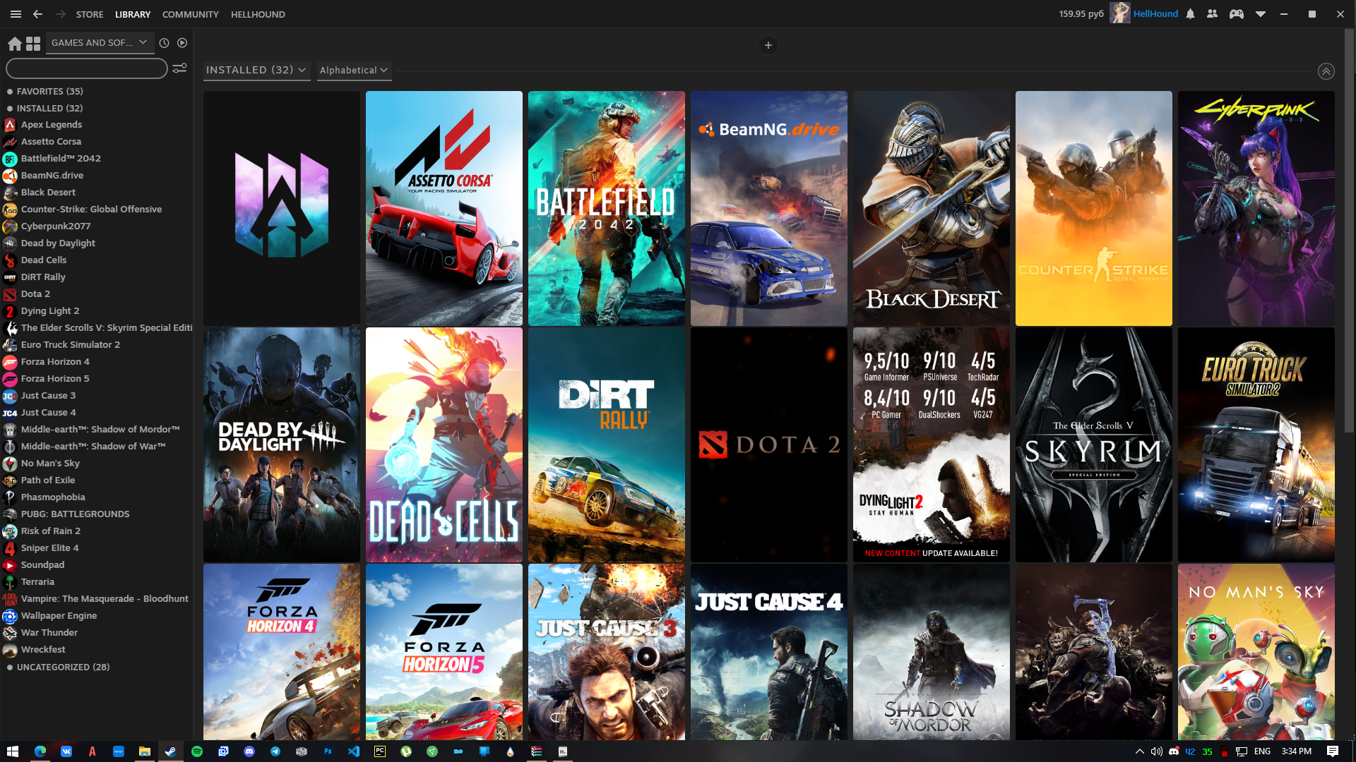Click the back navigation arrow
This screenshot has width=1356, height=762.
pyautogui.click(x=37, y=14)
